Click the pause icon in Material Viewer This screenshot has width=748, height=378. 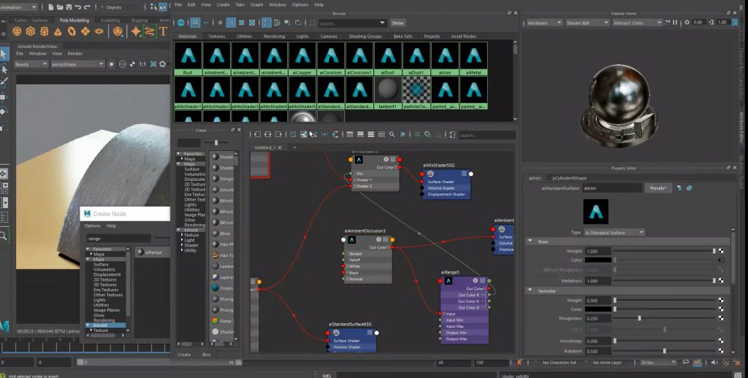[675, 23]
